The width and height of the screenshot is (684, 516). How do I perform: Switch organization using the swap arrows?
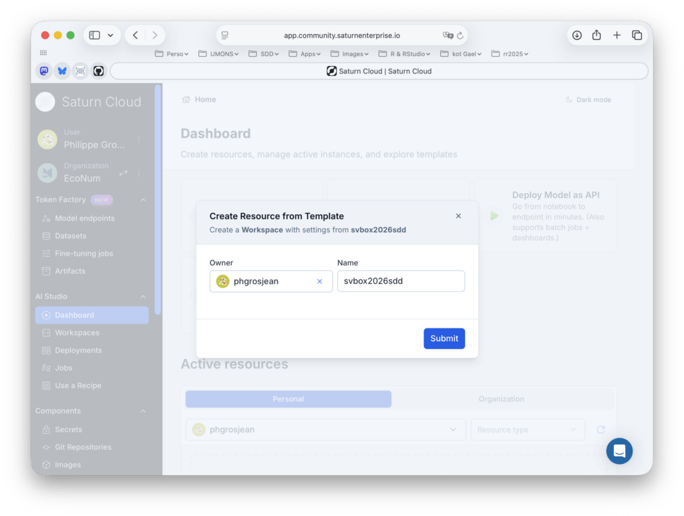[x=124, y=173]
